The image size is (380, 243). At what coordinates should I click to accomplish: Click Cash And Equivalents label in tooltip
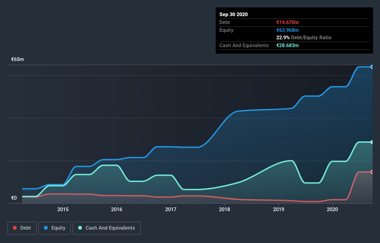[244, 45]
